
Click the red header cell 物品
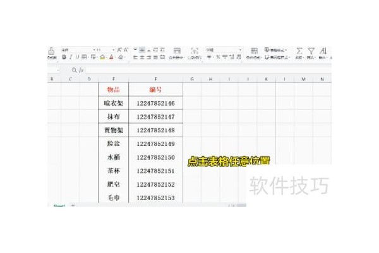click(x=114, y=90)
